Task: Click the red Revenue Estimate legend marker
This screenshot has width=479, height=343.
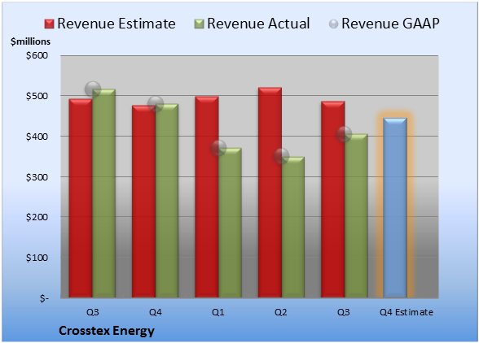Action: click(x=49, y=24)
